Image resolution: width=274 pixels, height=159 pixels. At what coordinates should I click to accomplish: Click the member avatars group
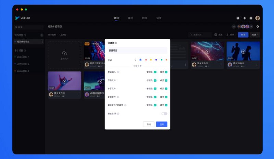pos(245,27)
